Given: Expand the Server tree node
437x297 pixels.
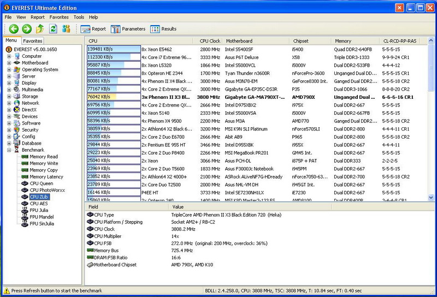Looking at the screenshot, I should click(9, 76).
